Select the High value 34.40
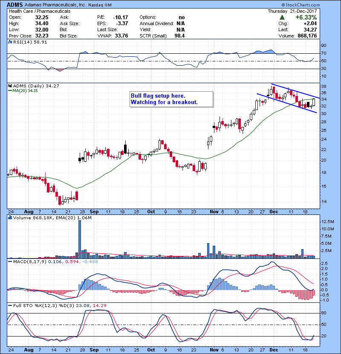This screenshot has width=341, height=354. pyautogui.click(x=42, y=23)
